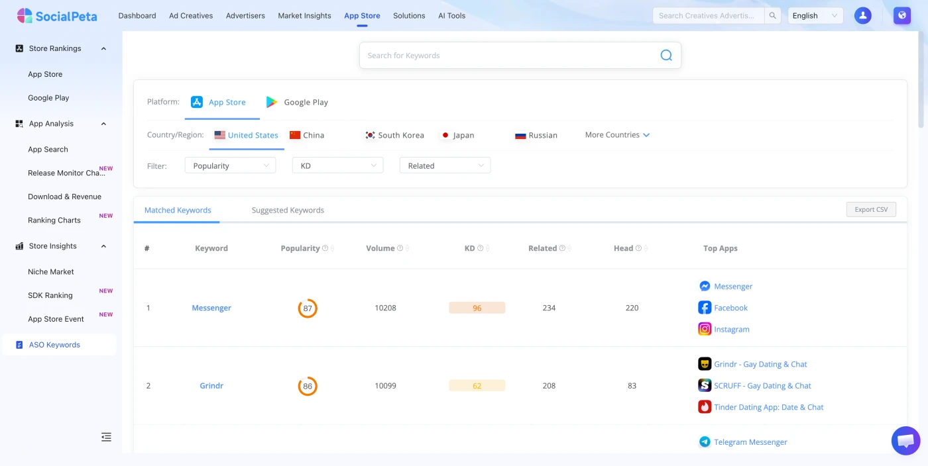
Task: Click the App Store platform icon
Action: (197, 102)
